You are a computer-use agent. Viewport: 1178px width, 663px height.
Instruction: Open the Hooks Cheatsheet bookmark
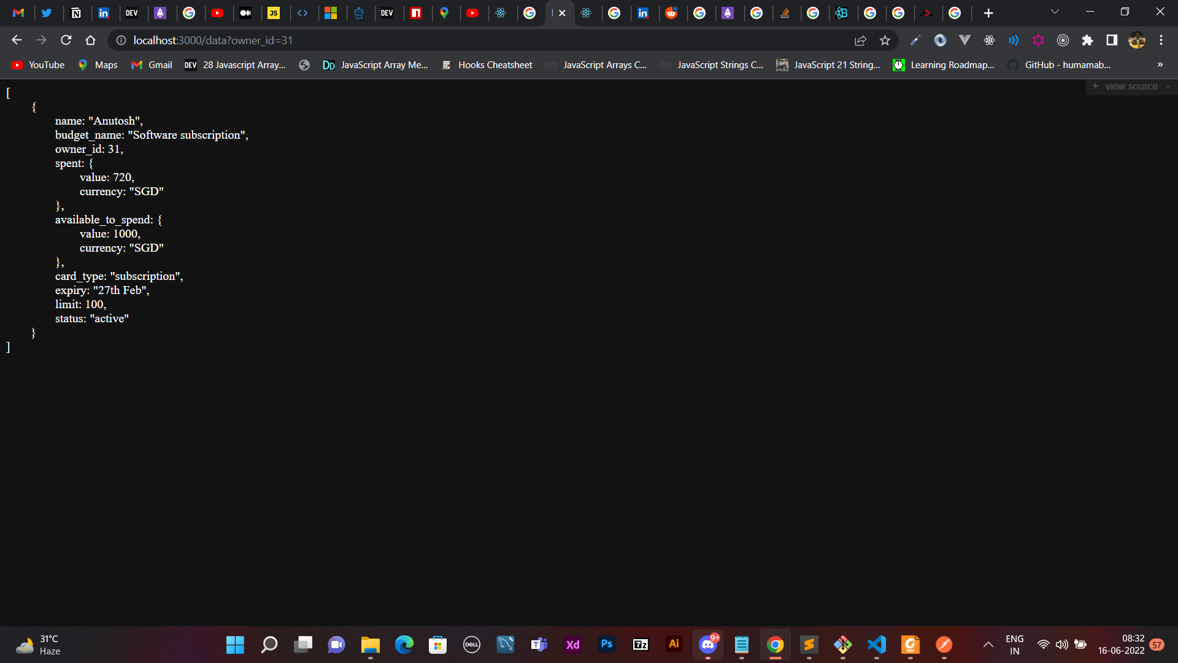pos(495,64)
